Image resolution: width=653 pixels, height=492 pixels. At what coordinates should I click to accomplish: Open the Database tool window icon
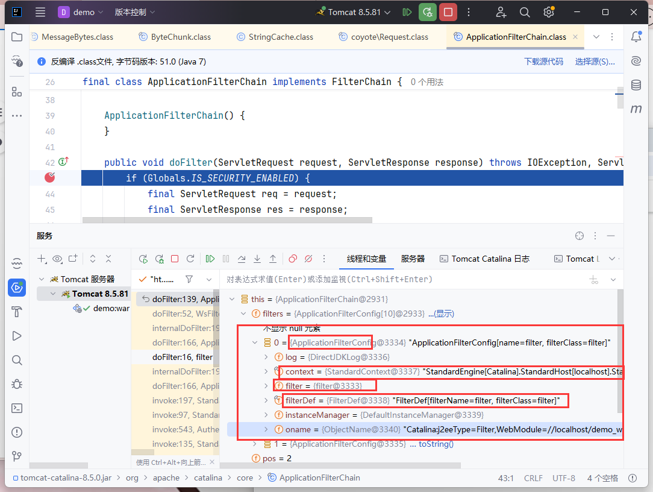point(636,85)
